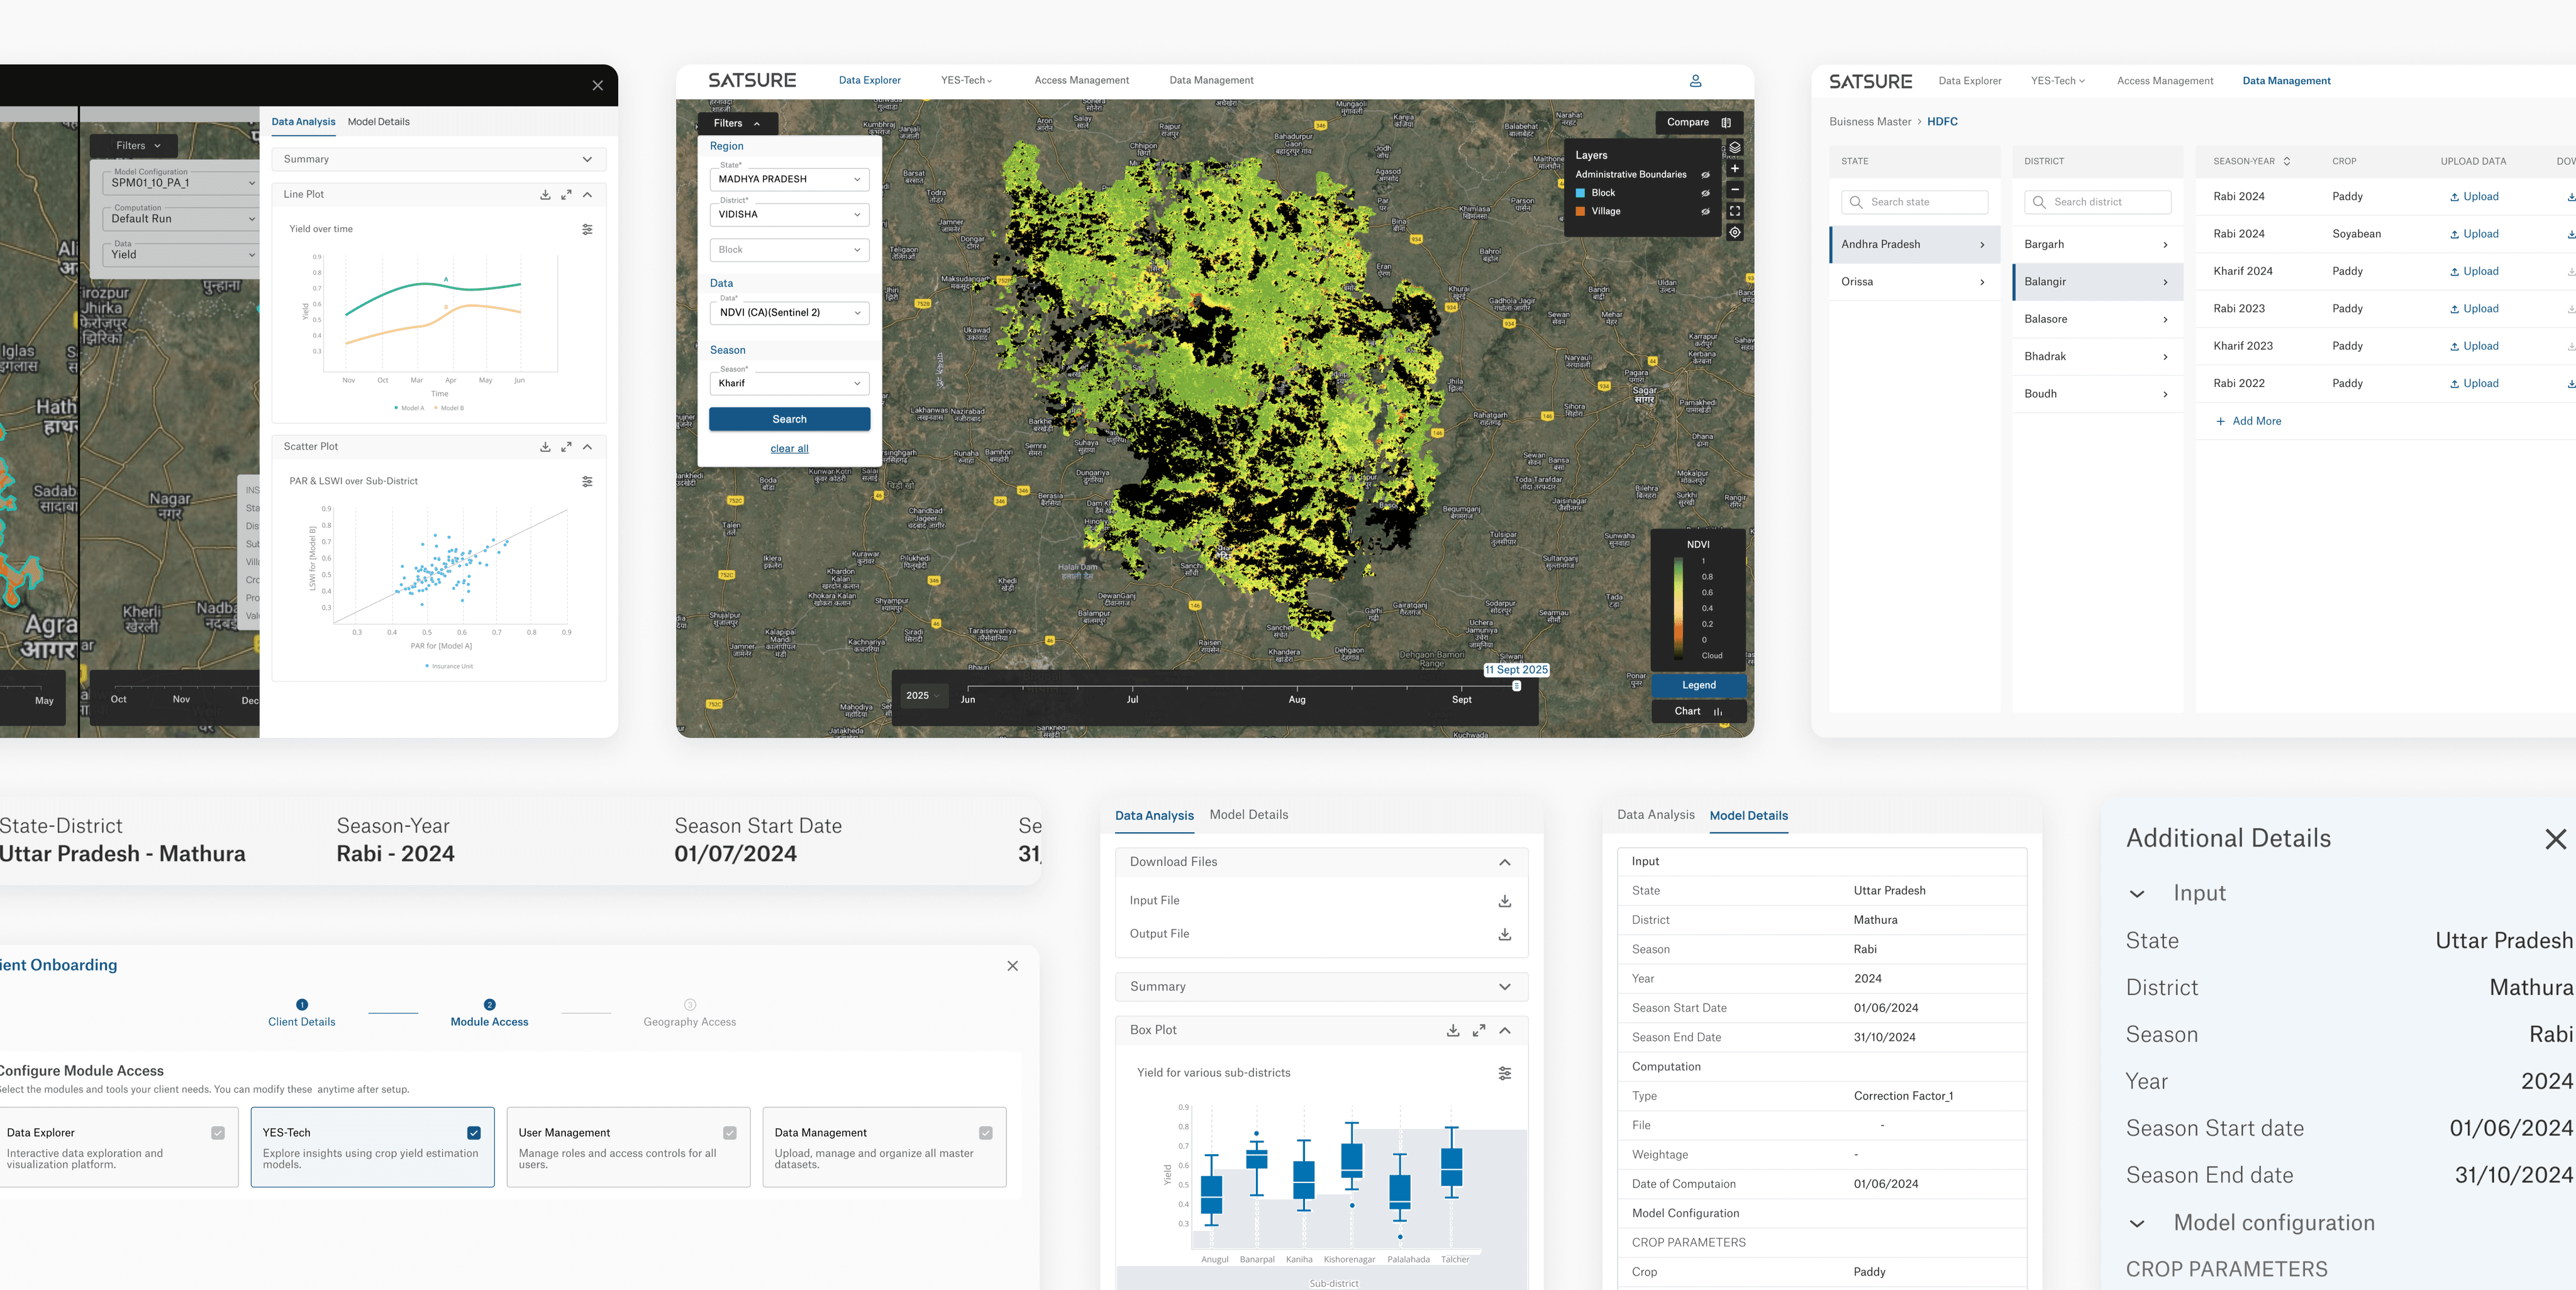Zoom in on the NDVI map
Viewport: 2576px width, 1290px height.
[1735, 169]
